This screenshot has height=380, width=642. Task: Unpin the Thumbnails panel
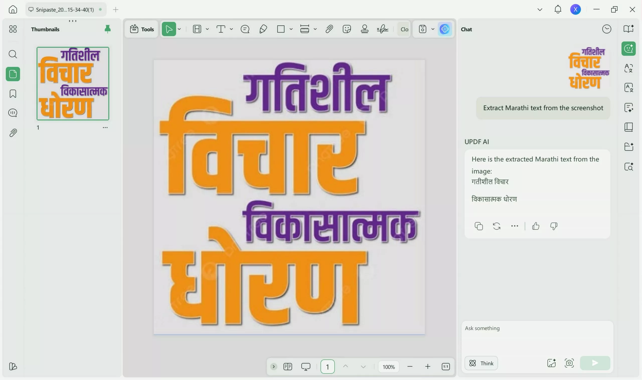[x=108, y=29]
